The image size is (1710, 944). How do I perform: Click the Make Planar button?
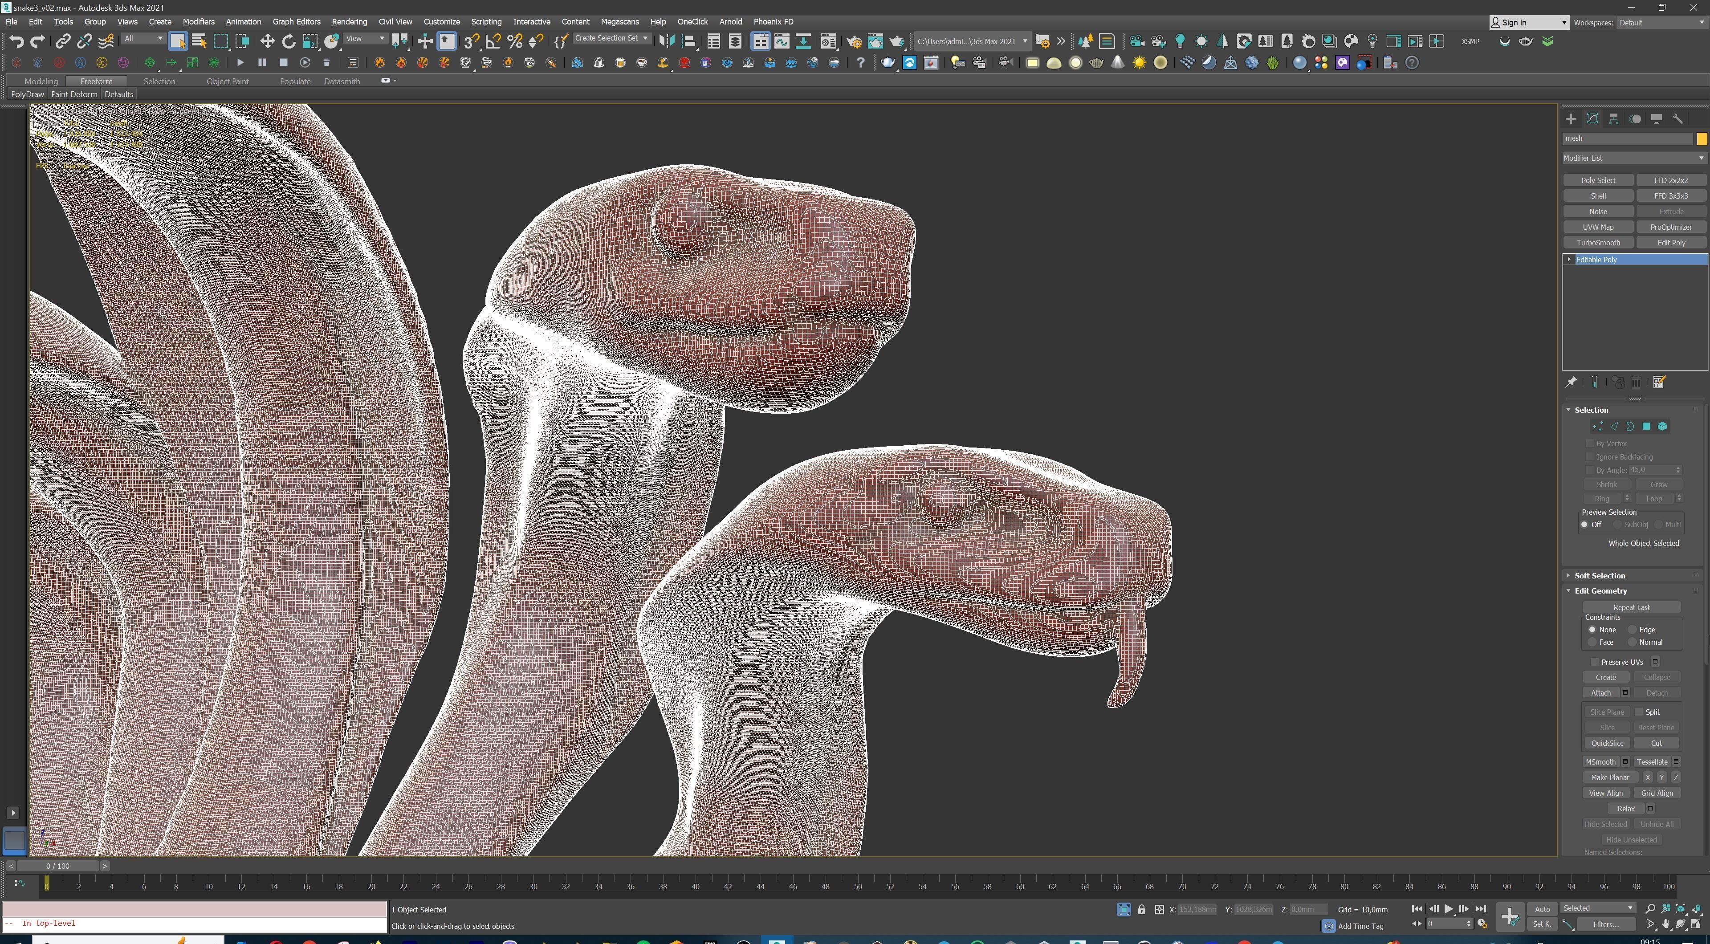click(x=1610, y=777)
